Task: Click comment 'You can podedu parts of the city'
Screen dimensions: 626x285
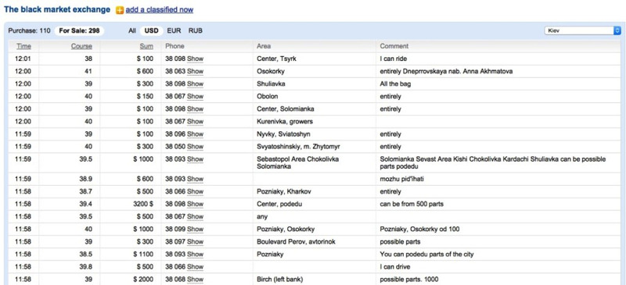Action: pos(426,255)
